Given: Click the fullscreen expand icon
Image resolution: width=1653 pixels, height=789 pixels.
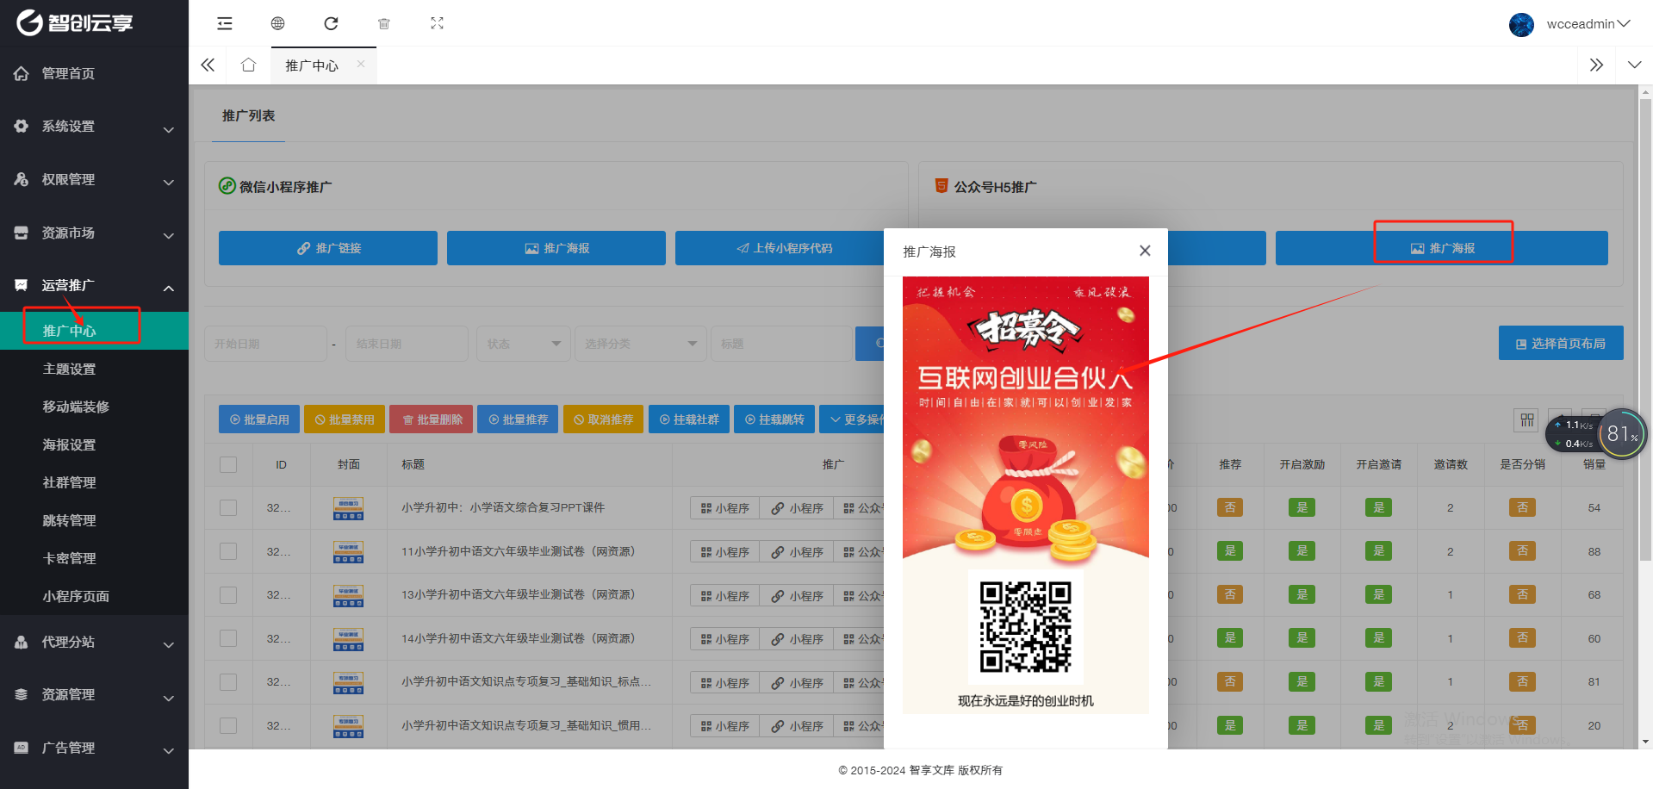Looking at the screenshot, I should click(437, 23).
